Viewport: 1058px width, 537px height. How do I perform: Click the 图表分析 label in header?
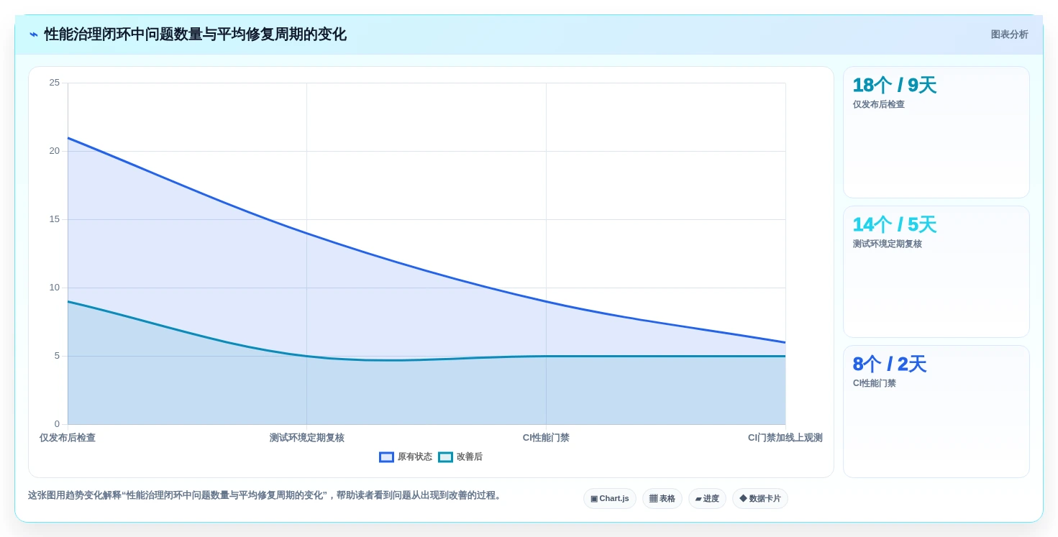coord(1009,35)
